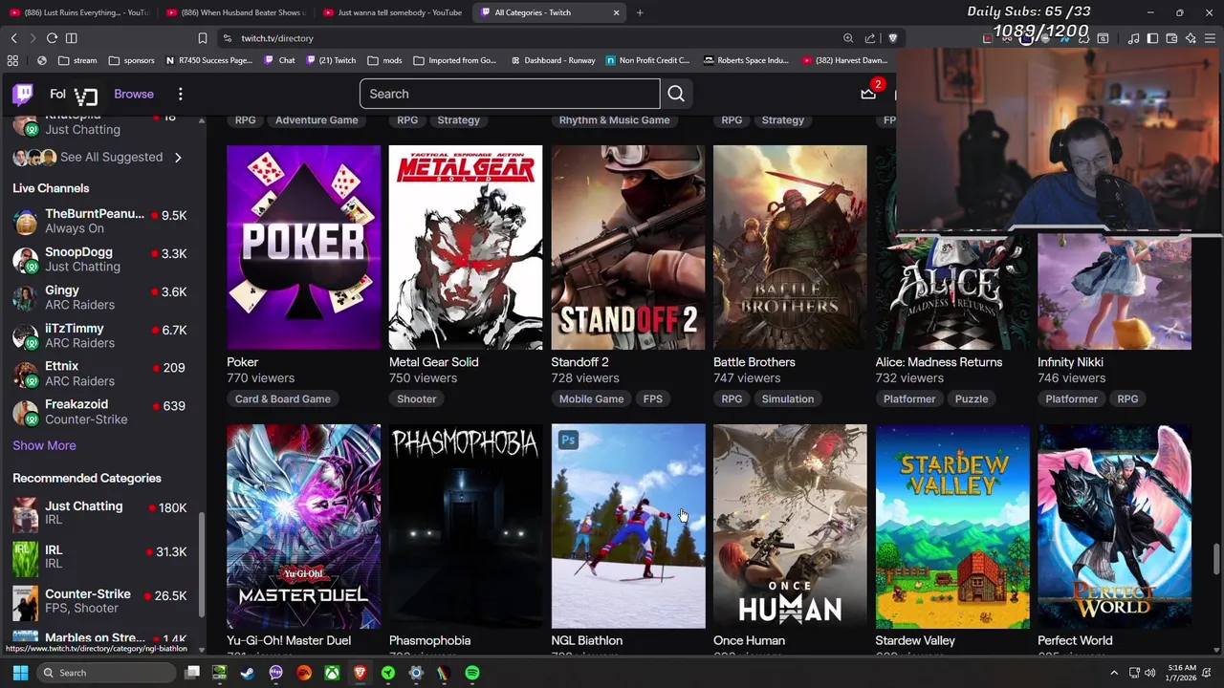
Task: Click the sidebar vertical scrollbar
Action: [201, 564]
